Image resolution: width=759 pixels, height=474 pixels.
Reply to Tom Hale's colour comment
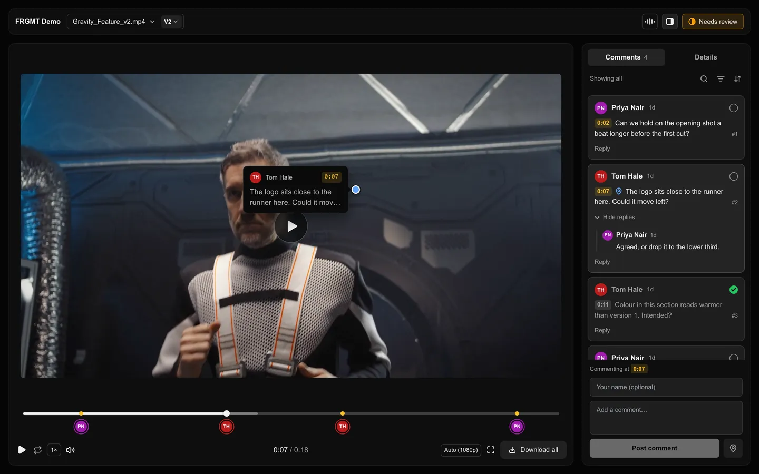602,330
